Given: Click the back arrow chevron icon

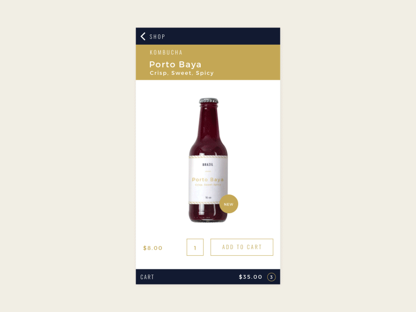Looking at the screenshot, I should click(x=141, y=36).
